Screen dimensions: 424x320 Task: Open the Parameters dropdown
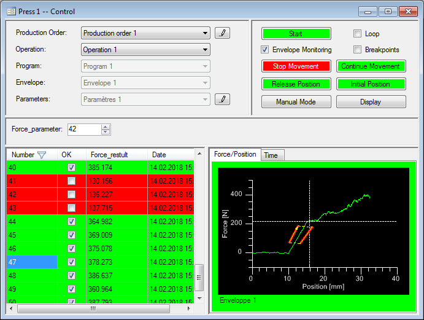pyautogui.click(x=145, y=100)
